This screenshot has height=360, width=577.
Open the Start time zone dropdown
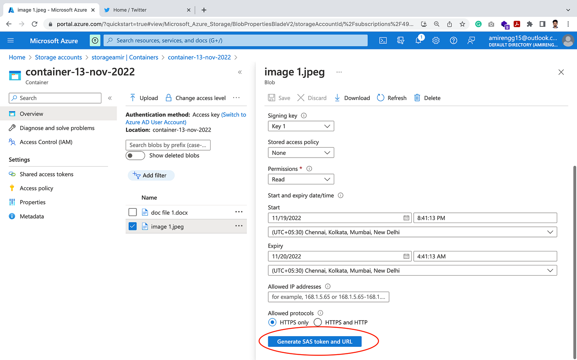(412, 232)
